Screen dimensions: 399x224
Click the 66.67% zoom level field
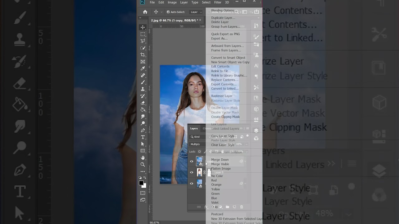coord(154,222)
